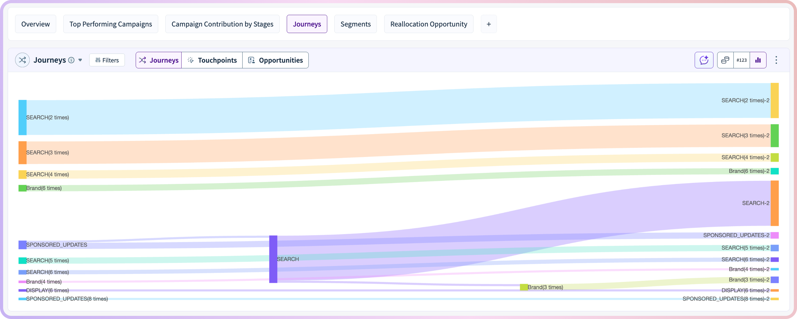Click the Journeys shuffle circle icon
Screen dimensions: 797x319
click(x=22, y=60)
